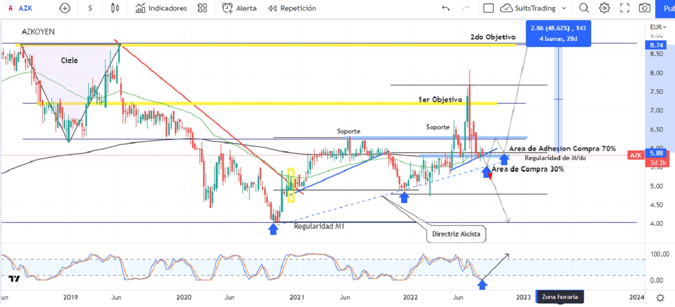This screenshot has width=675, height=307.
Task: Start bar replay using Repetición
Action: (292, 8)
